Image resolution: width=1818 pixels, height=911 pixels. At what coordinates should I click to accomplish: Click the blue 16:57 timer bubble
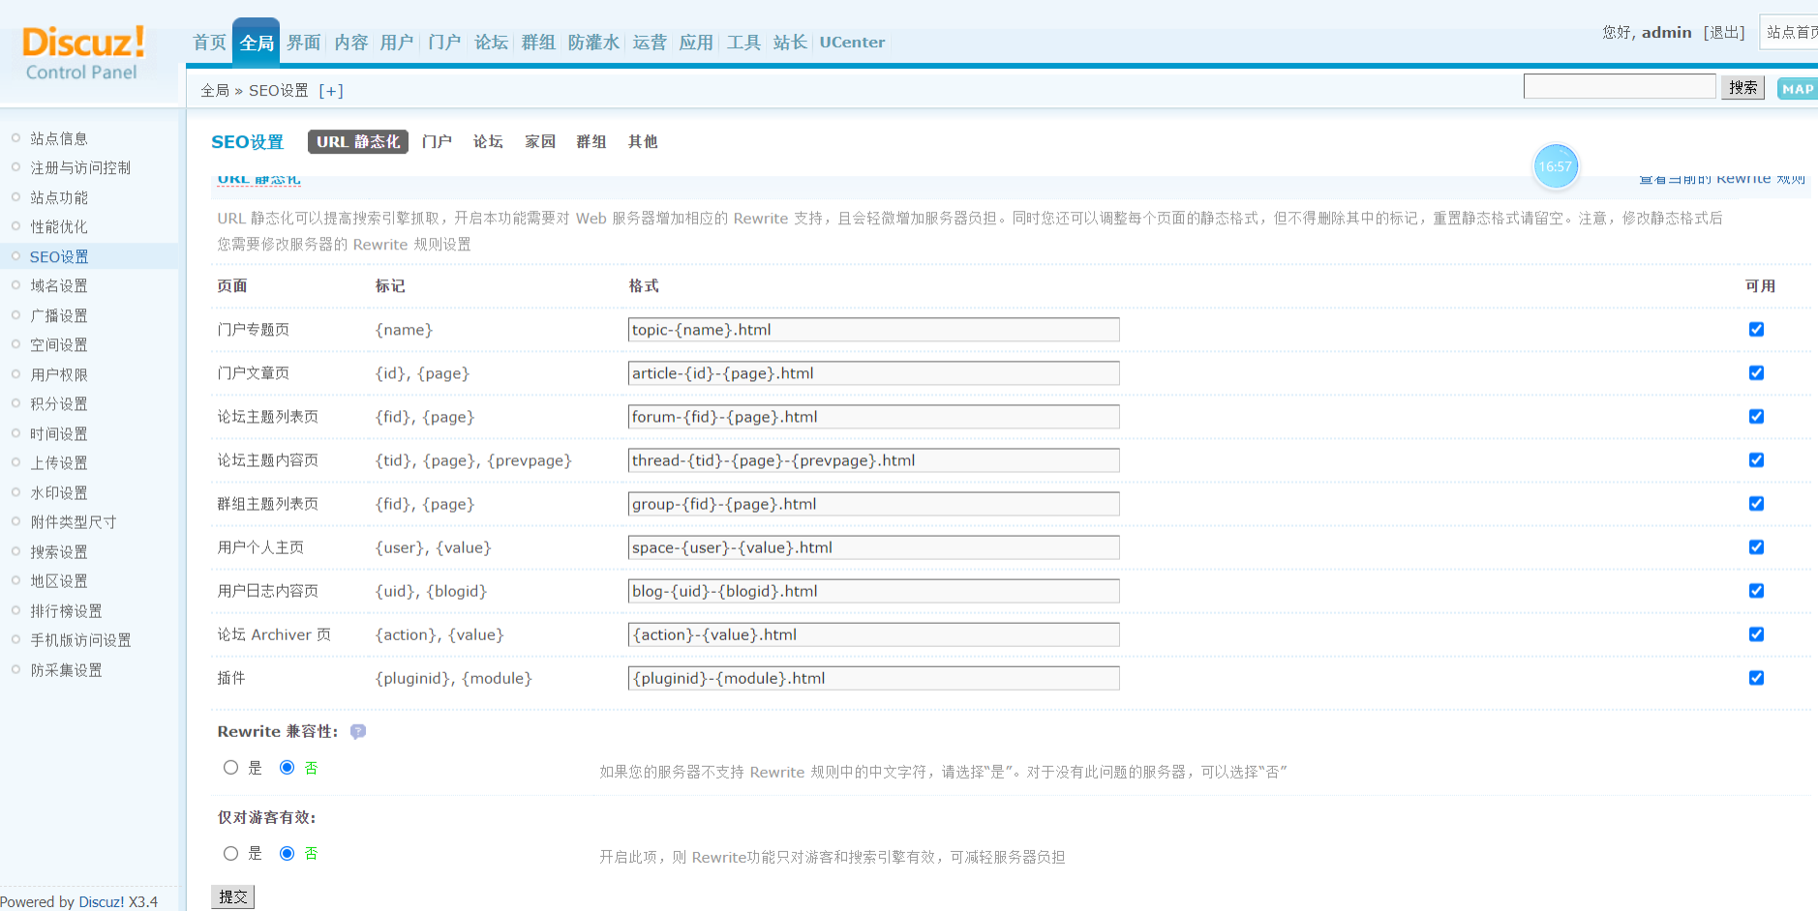[1556, 166]
